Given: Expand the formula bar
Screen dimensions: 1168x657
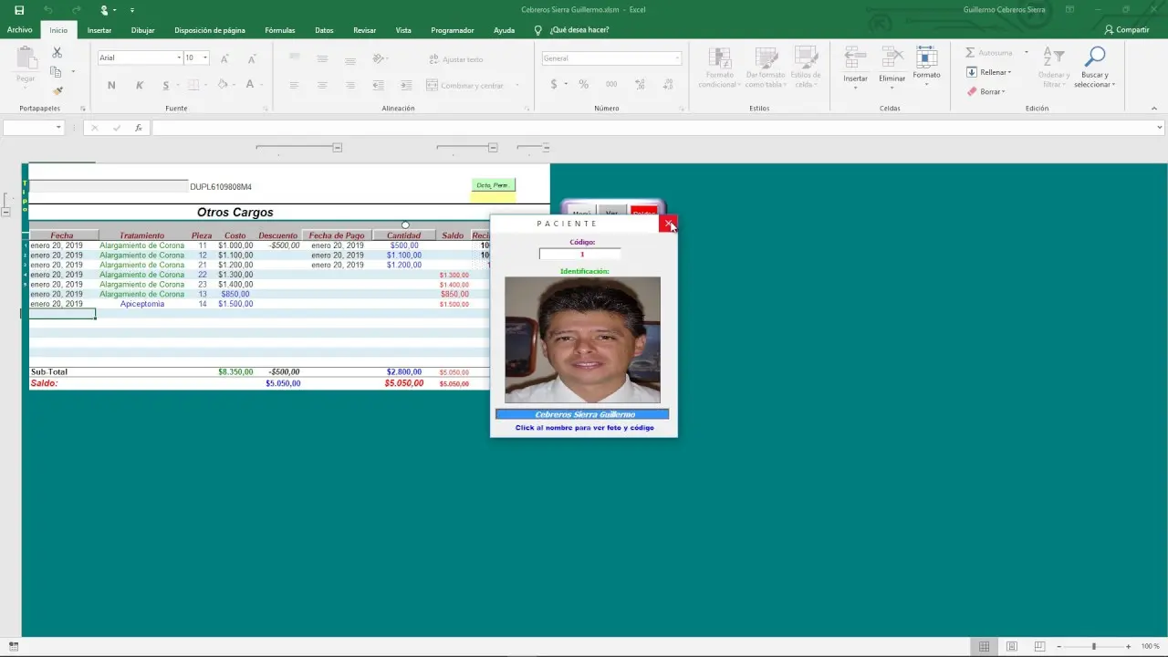Looking at the screenshot, I should pyautogui.click(x=1160, y=128).
